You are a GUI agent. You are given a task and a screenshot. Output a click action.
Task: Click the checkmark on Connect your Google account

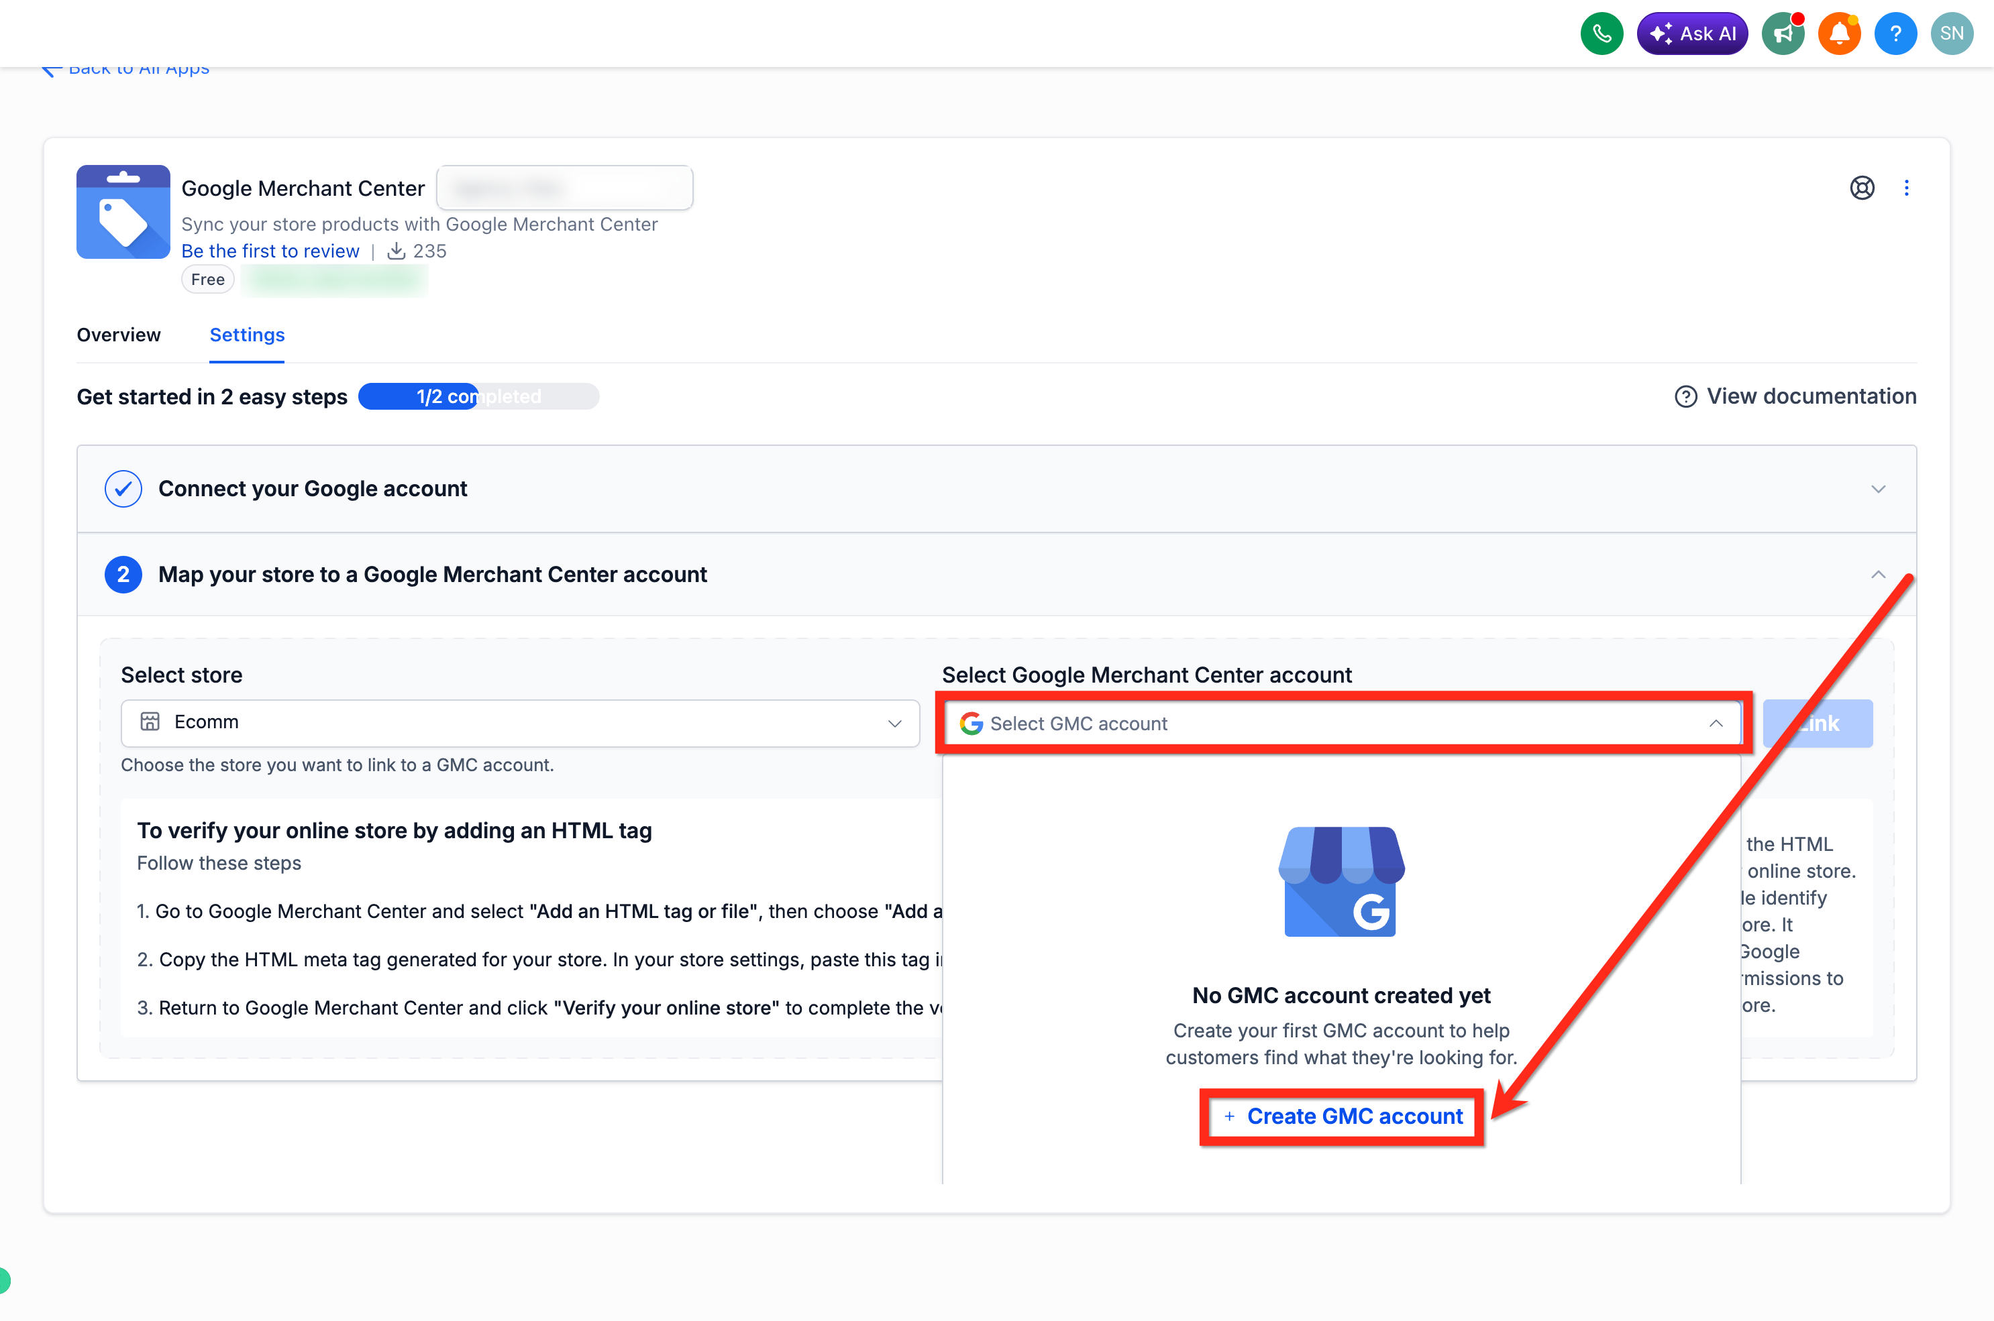(x=123, y=489)
